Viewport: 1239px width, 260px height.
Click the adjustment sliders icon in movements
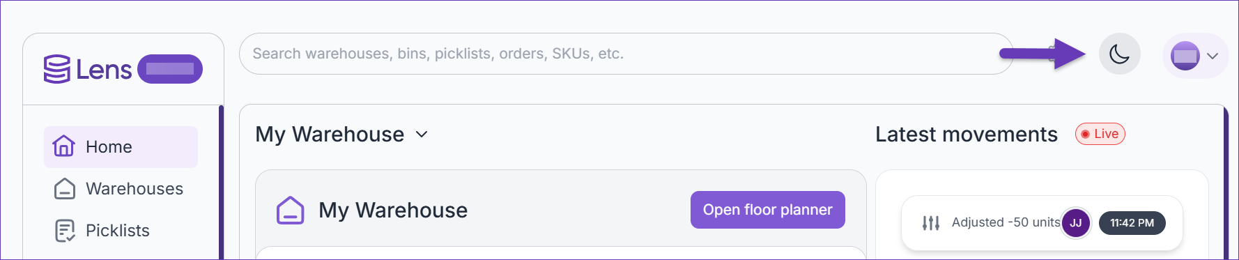931,223
